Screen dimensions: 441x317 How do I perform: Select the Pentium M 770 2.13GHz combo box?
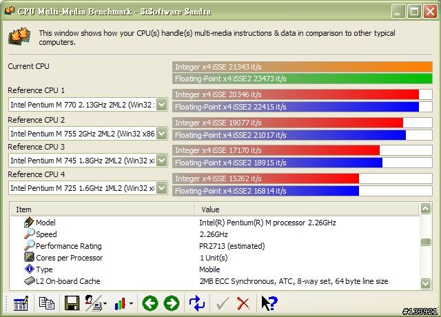(88, 105)
